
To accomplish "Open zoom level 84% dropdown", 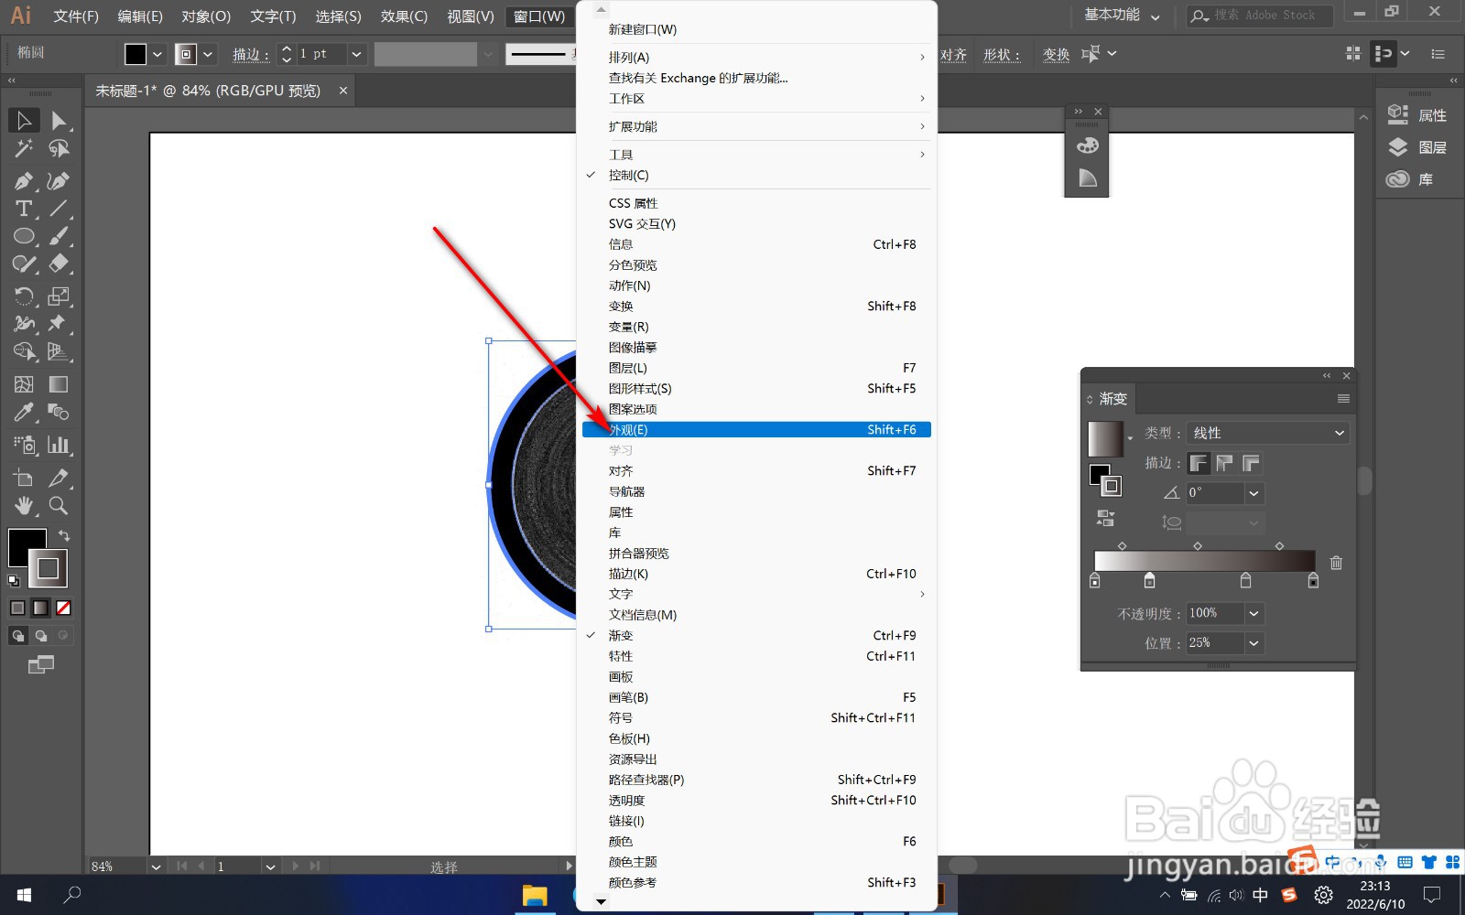I will [x=156, y=867].
